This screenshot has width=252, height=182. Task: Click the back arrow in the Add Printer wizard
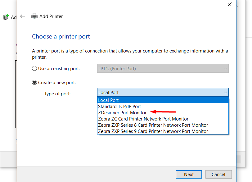coord(23,16)
